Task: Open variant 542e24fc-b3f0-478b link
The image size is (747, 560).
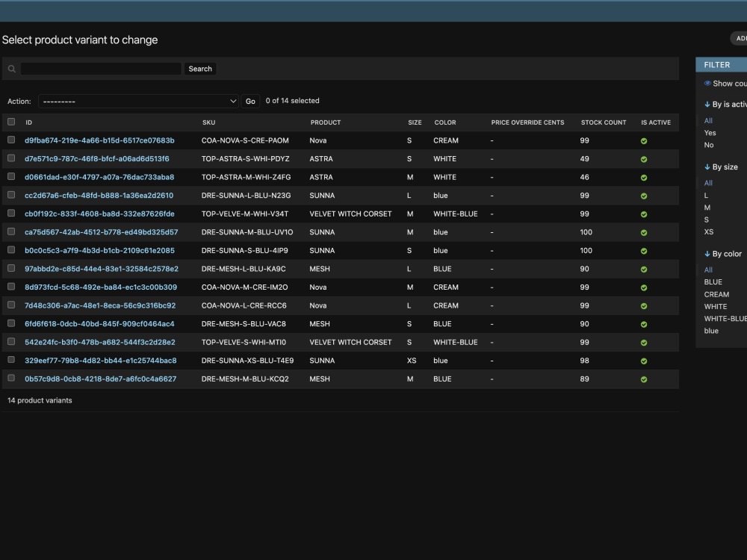Action: [100, 343]
